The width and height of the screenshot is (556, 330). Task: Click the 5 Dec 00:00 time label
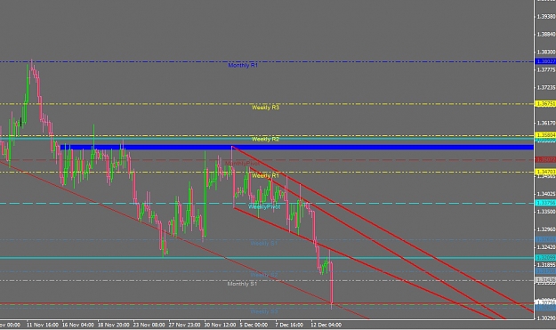(x=254, y=325)
